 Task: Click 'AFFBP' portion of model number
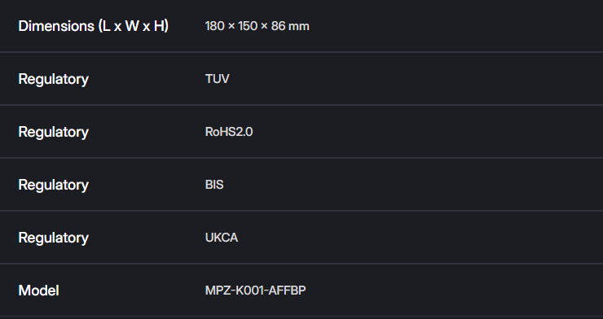287,291
